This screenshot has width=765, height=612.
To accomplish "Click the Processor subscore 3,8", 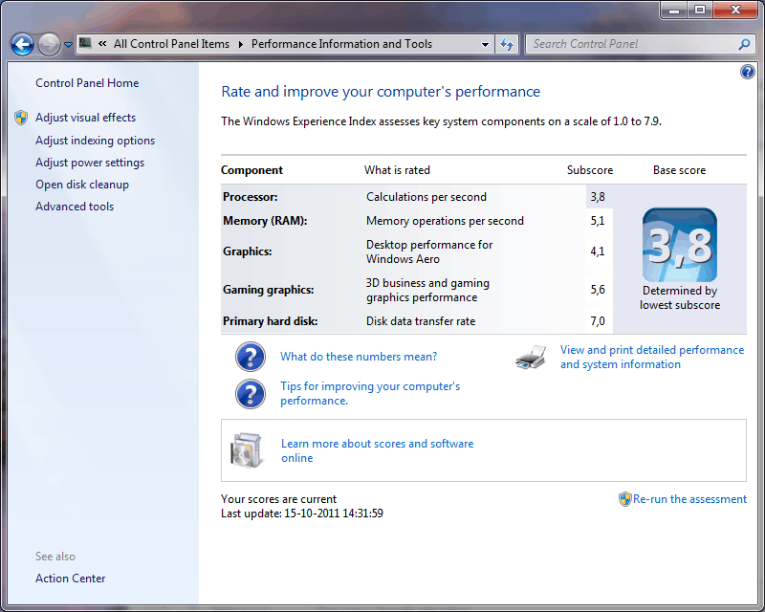I will 598,197.
